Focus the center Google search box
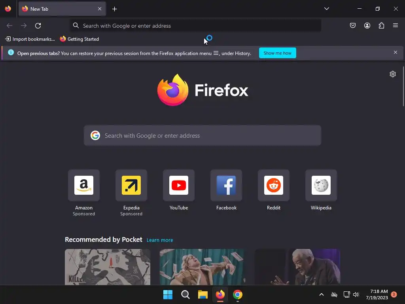The height and width of the screenshot is (304, 405). (x=202, y=135)
